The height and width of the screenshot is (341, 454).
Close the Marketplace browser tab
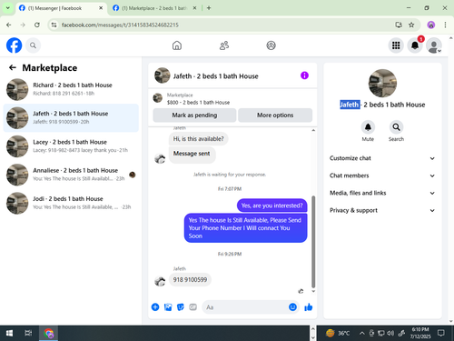(x=194, y=8)
